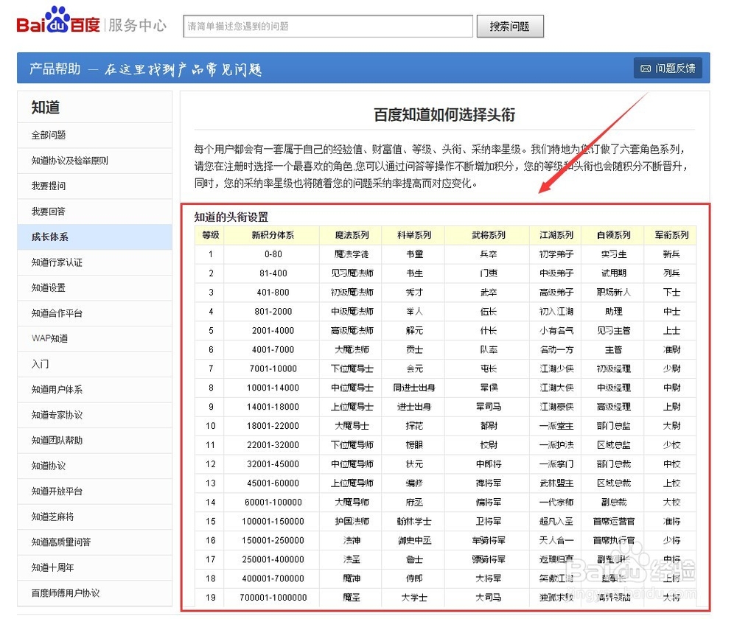Click the 武将系列 column header
The height and width of the screenshot is (619, 737).
click(489, 235)
